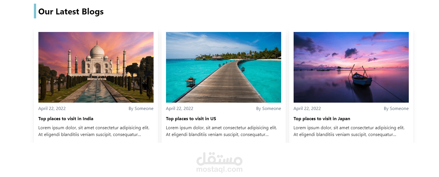
Task: Click April 22, 2022 date on US post
Action: pyautogui.click(x=180, y=109)
